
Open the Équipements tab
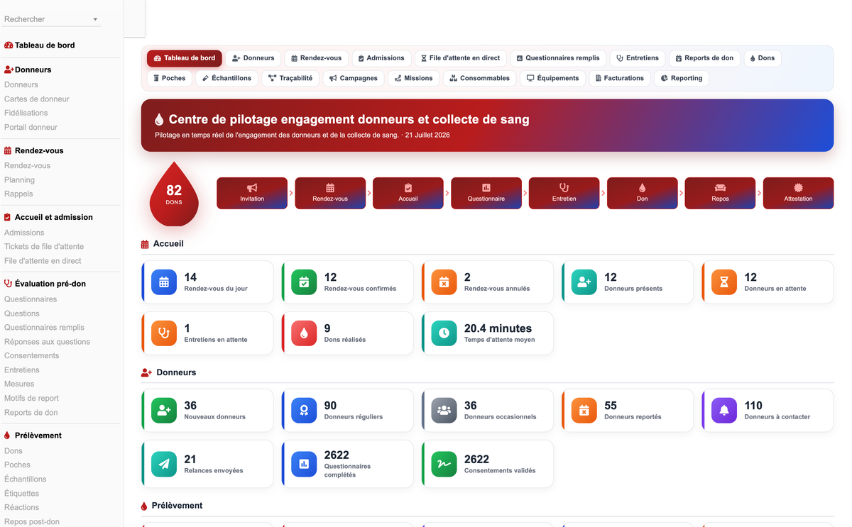coord(553,78)
